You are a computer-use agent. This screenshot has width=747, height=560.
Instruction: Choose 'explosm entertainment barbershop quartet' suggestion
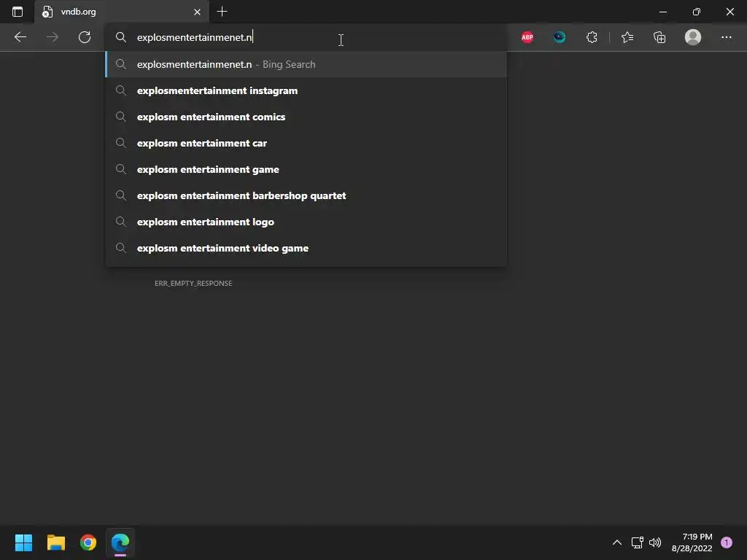click(x=306, y=195)
